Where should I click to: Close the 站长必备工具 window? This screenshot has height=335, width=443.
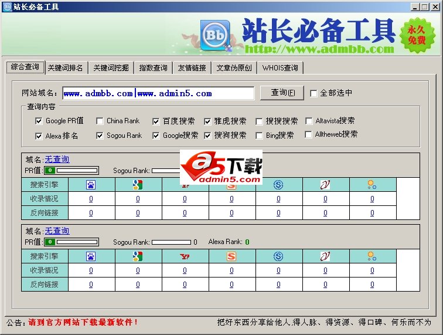point(435,7)
